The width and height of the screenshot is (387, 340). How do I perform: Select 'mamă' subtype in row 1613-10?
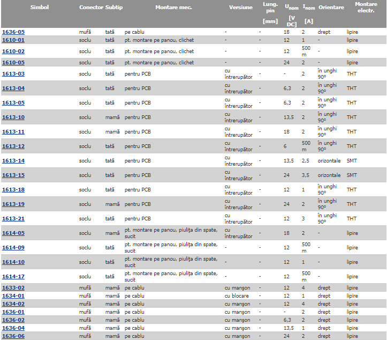pyautogui.click(x=112, y=117)
